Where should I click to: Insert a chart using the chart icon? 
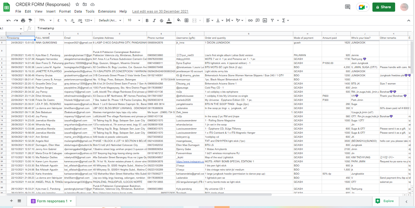pos(265,20)
